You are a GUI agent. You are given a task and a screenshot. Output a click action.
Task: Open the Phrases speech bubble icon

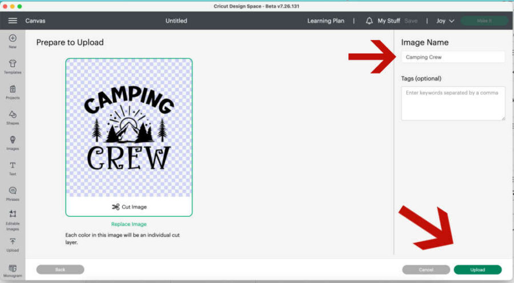13,191
